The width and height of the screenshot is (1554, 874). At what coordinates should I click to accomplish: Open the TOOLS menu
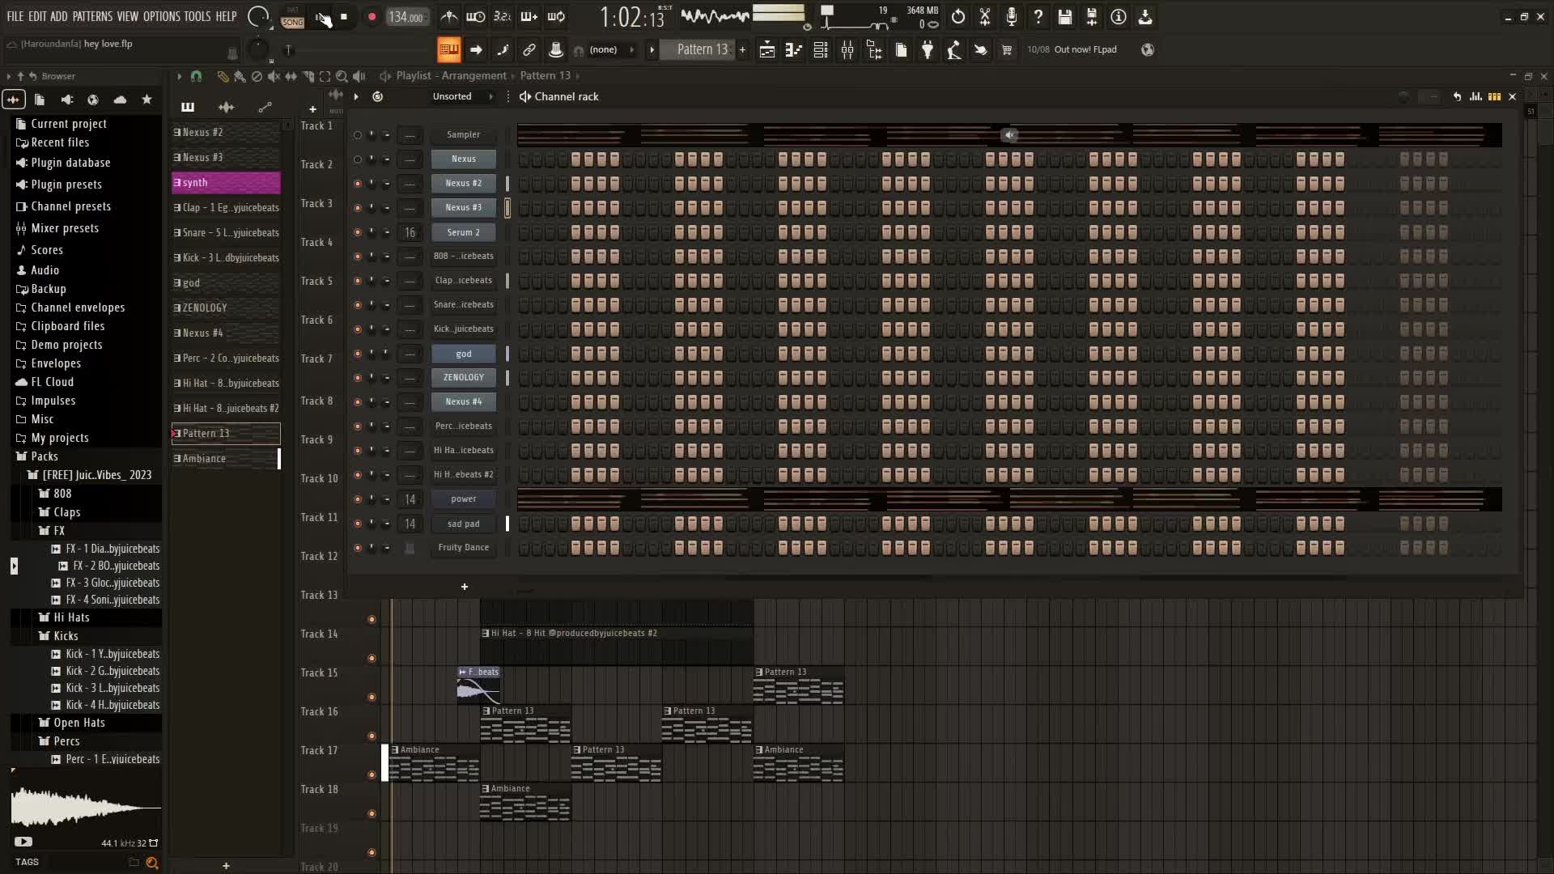coord(197,16)
